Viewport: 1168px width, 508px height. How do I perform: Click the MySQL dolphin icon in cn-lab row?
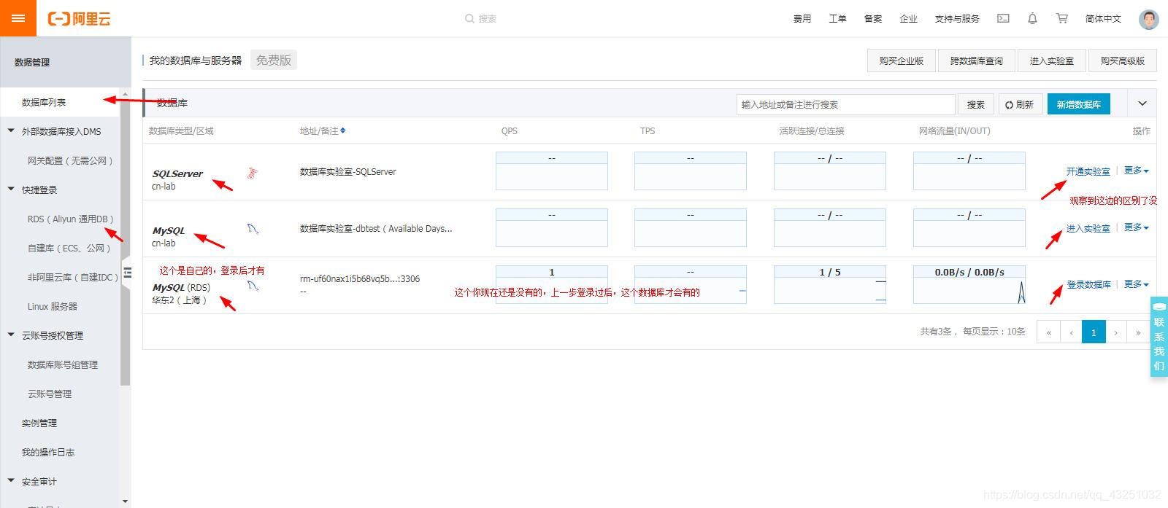click(x=253, y=229)
